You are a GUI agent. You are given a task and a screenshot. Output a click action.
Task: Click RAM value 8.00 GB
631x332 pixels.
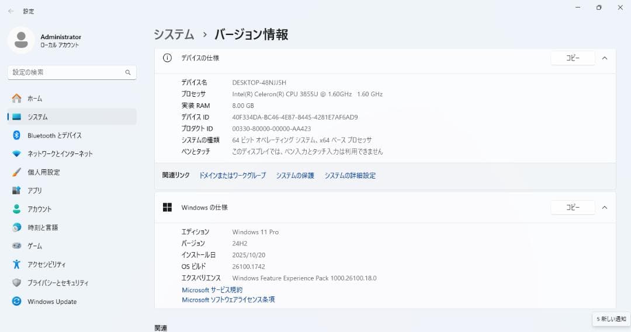pos(243,106)
